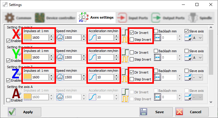Viewport: 218px width, 118px height.
Task: Click the Z axis Acceleration value field
Action: coord(105,77)
